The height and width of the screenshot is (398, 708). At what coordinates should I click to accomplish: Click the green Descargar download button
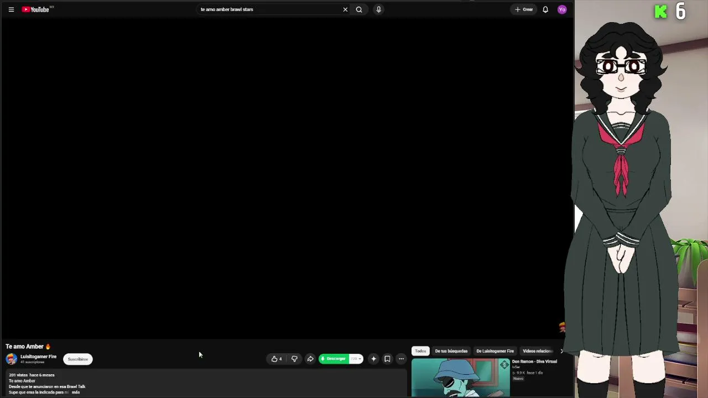tap(334, 359)
